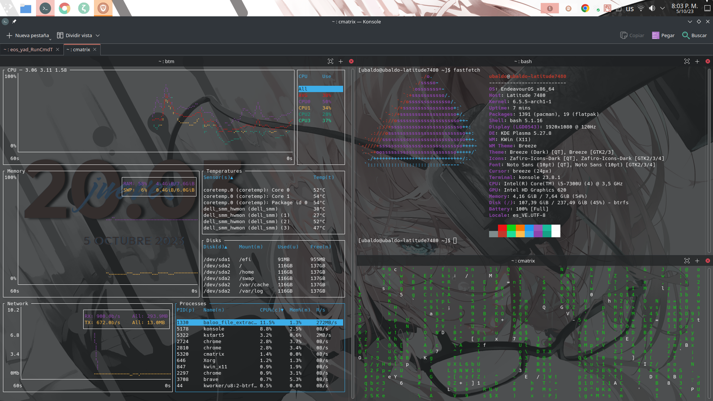Open the volume control tray icon
713x401 pixels.
[652, 8]
